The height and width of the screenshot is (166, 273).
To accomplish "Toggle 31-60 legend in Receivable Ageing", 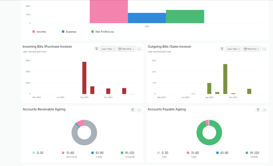I will click(63, 153).
